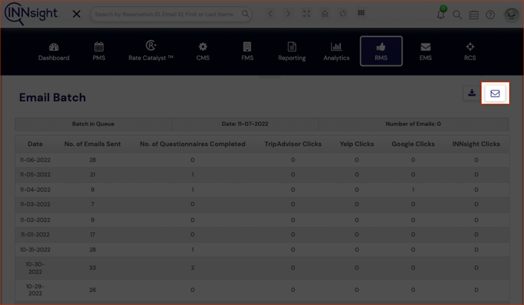Open the apps grid icon
Image resolution: width=524 pixels, height=305 pixels.
tap(361, 13)
